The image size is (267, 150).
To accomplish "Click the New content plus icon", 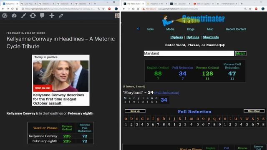I will click(52, 16).
